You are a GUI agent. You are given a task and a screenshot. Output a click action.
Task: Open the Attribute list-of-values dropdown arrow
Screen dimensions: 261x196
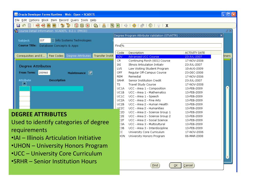(x=24, y=84)
